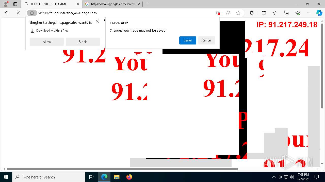The image size is (325, 182).
Task: Add page to favorites star icon
Action: tap(238, 13)
